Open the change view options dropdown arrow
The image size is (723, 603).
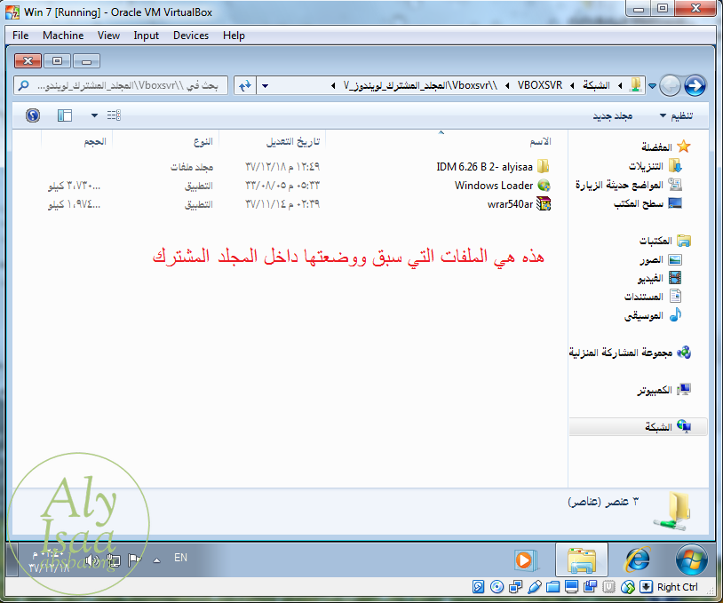[94, 115]
